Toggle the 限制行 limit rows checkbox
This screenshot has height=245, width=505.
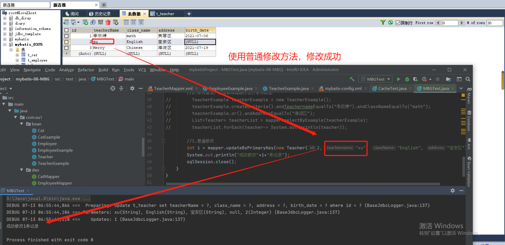(398, 23)
